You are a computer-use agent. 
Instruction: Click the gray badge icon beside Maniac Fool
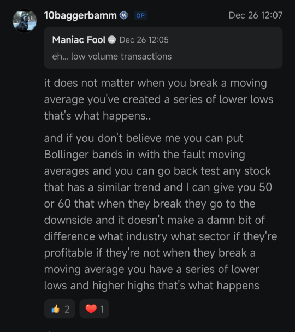pos(112,40)
